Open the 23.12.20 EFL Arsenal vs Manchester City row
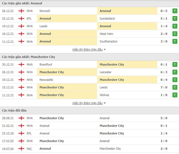179x154 pixels. (x=89, y=133)
